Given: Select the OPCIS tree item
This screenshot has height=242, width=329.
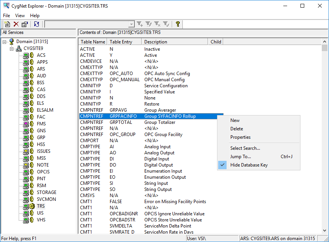Looking at the screenshot, I should click(x=43, y=172).
